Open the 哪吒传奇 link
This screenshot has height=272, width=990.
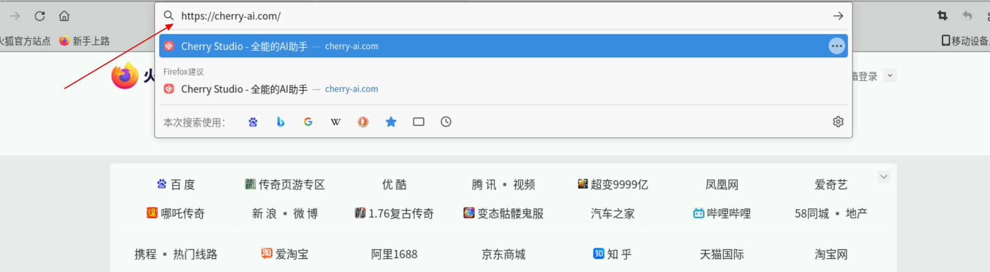tap(176, 214)
